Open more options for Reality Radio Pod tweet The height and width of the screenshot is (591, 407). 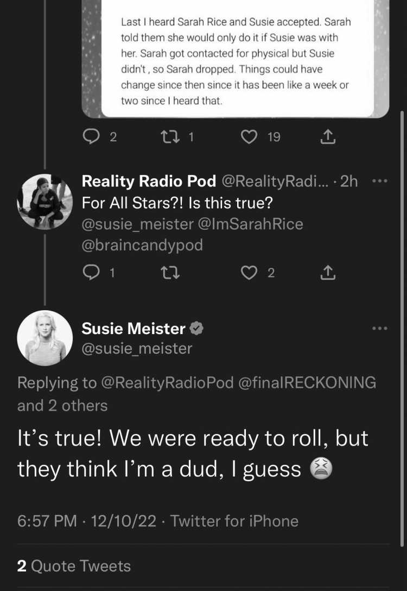tap(379, 181)
